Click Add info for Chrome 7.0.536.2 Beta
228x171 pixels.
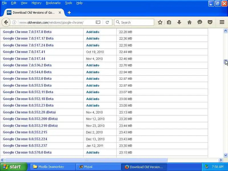pyautogui.click(x=93, y=65)
